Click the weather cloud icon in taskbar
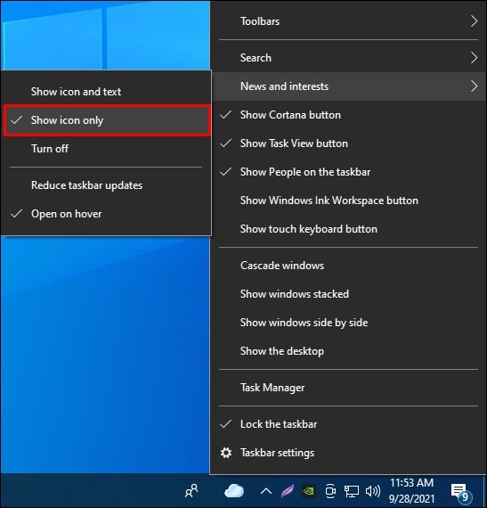487x508 pixels. pos(234,491)
